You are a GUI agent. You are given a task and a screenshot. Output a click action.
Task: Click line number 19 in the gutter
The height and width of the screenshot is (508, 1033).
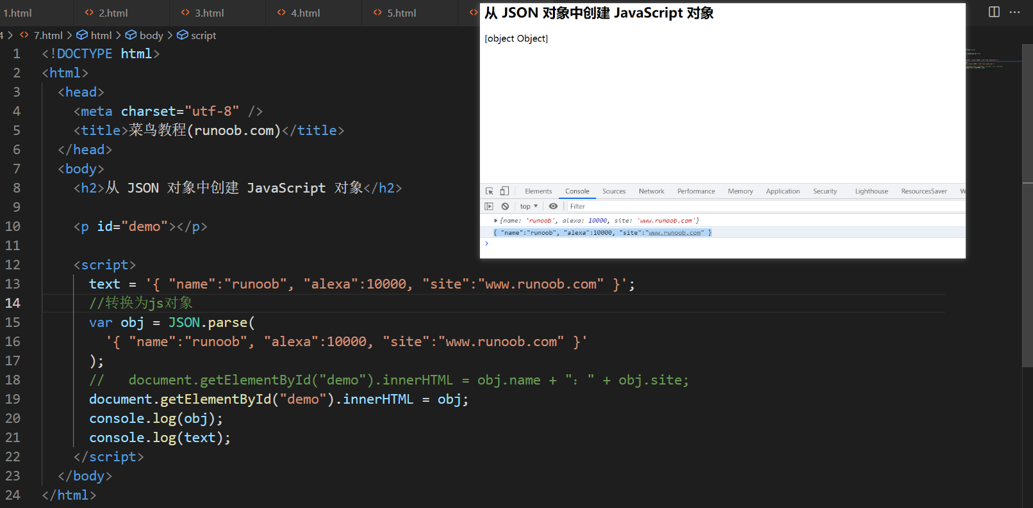pyautogui.click(x=13, y=399)
